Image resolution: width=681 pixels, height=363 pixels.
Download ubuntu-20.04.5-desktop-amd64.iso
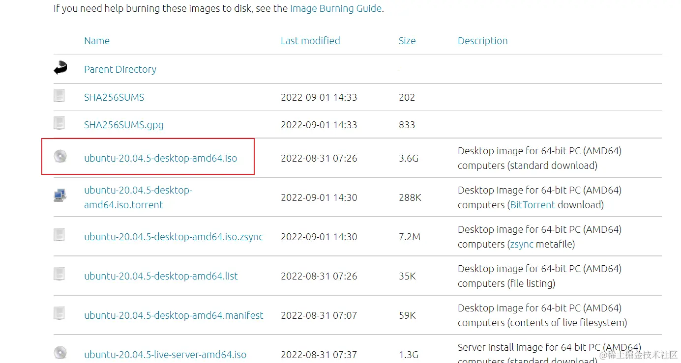point(161,158)
